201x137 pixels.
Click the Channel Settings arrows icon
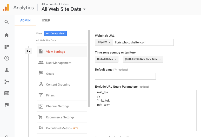point(41,106)
